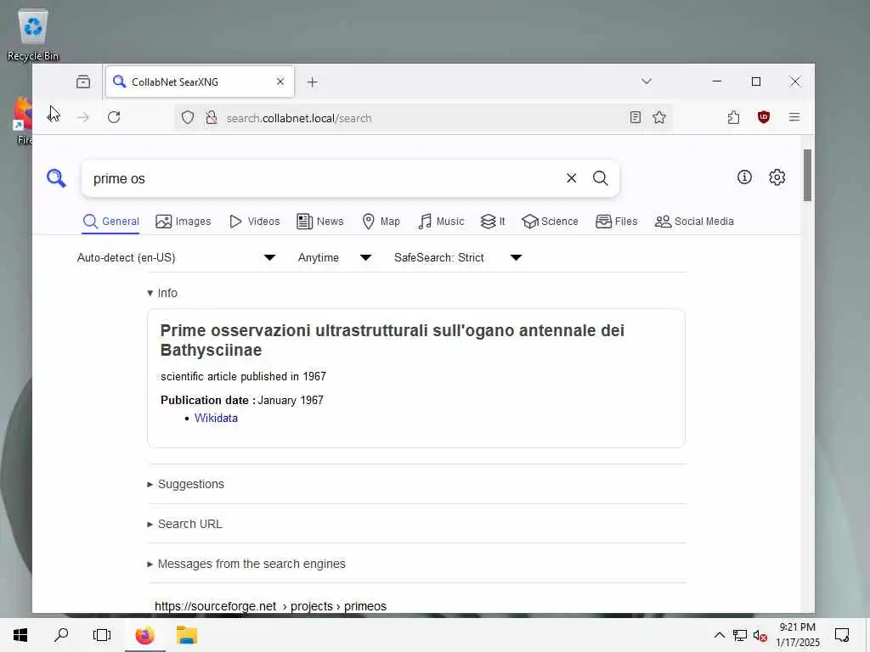This screenshot has width=870, height=652.
Task: Go back using the back arrow
Action: click(x=54, y=117)
